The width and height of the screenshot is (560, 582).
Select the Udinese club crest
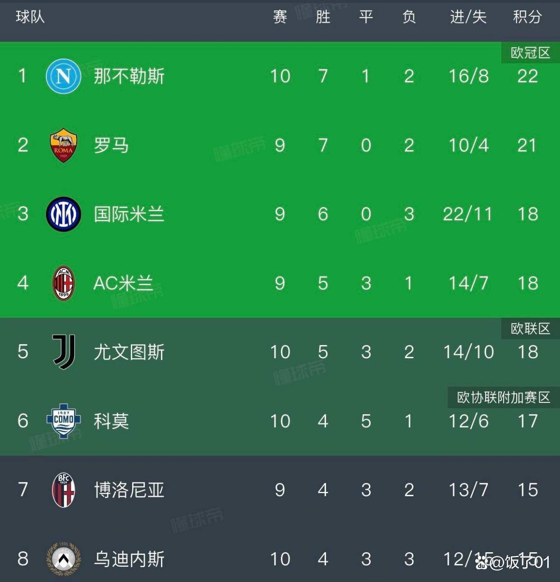(x=63, y=559)
